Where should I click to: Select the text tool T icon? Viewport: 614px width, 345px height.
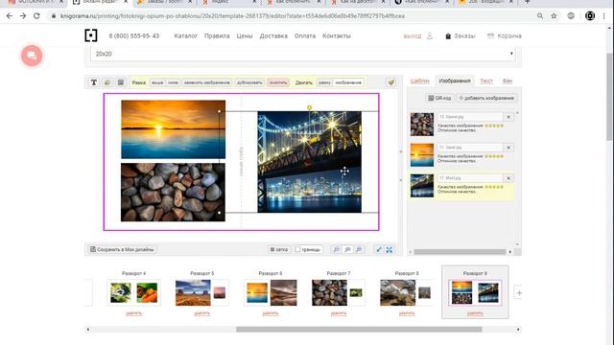pos(94,82)
